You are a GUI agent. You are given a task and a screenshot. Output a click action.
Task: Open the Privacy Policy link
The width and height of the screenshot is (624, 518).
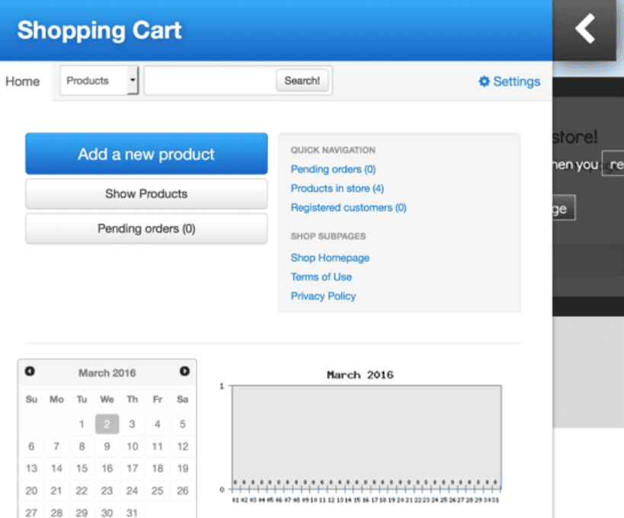[323, 296]
